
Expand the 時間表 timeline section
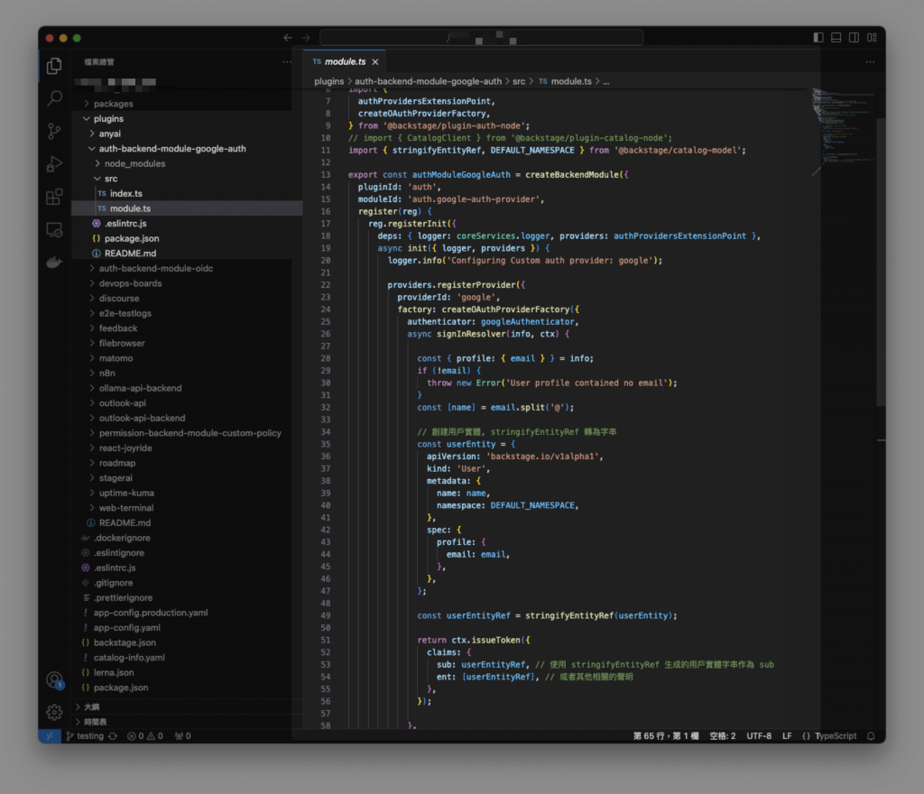point(188,722)
